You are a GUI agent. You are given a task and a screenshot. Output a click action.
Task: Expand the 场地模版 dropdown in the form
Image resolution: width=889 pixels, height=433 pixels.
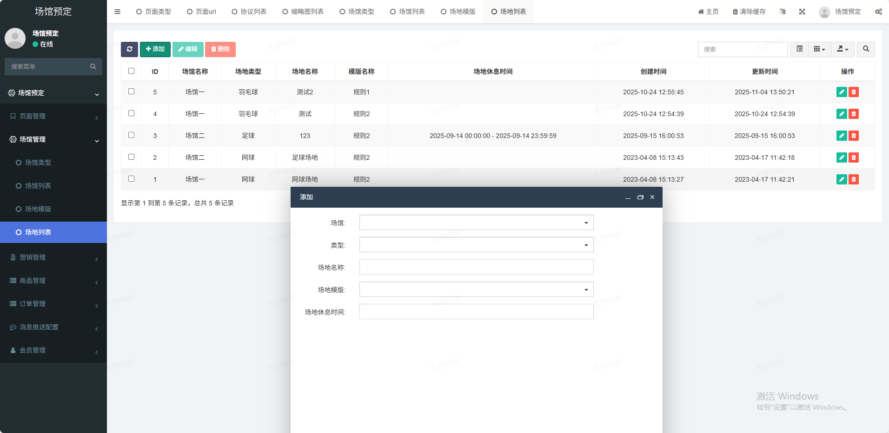pos(476,289)
